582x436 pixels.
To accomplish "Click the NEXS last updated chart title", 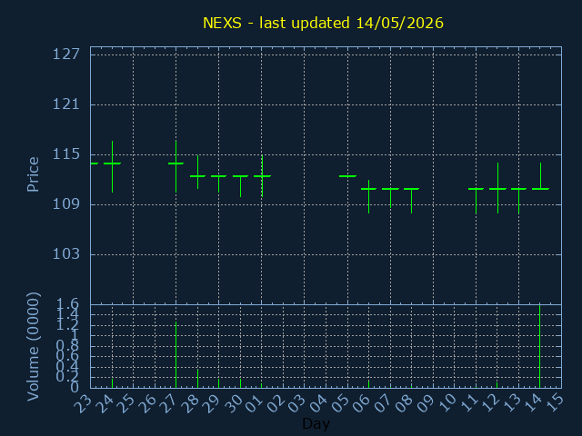I will (x=323, y=23).
